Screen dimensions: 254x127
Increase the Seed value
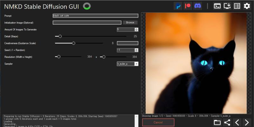(x=137, y=49)
